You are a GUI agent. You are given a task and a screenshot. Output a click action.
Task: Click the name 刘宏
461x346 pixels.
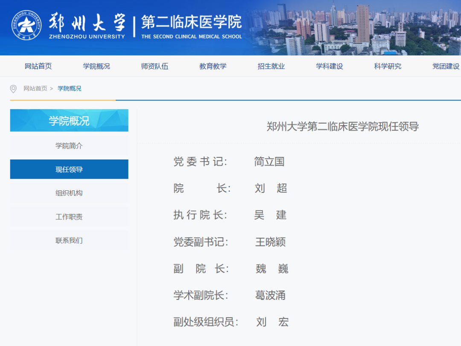click(272, 322)
